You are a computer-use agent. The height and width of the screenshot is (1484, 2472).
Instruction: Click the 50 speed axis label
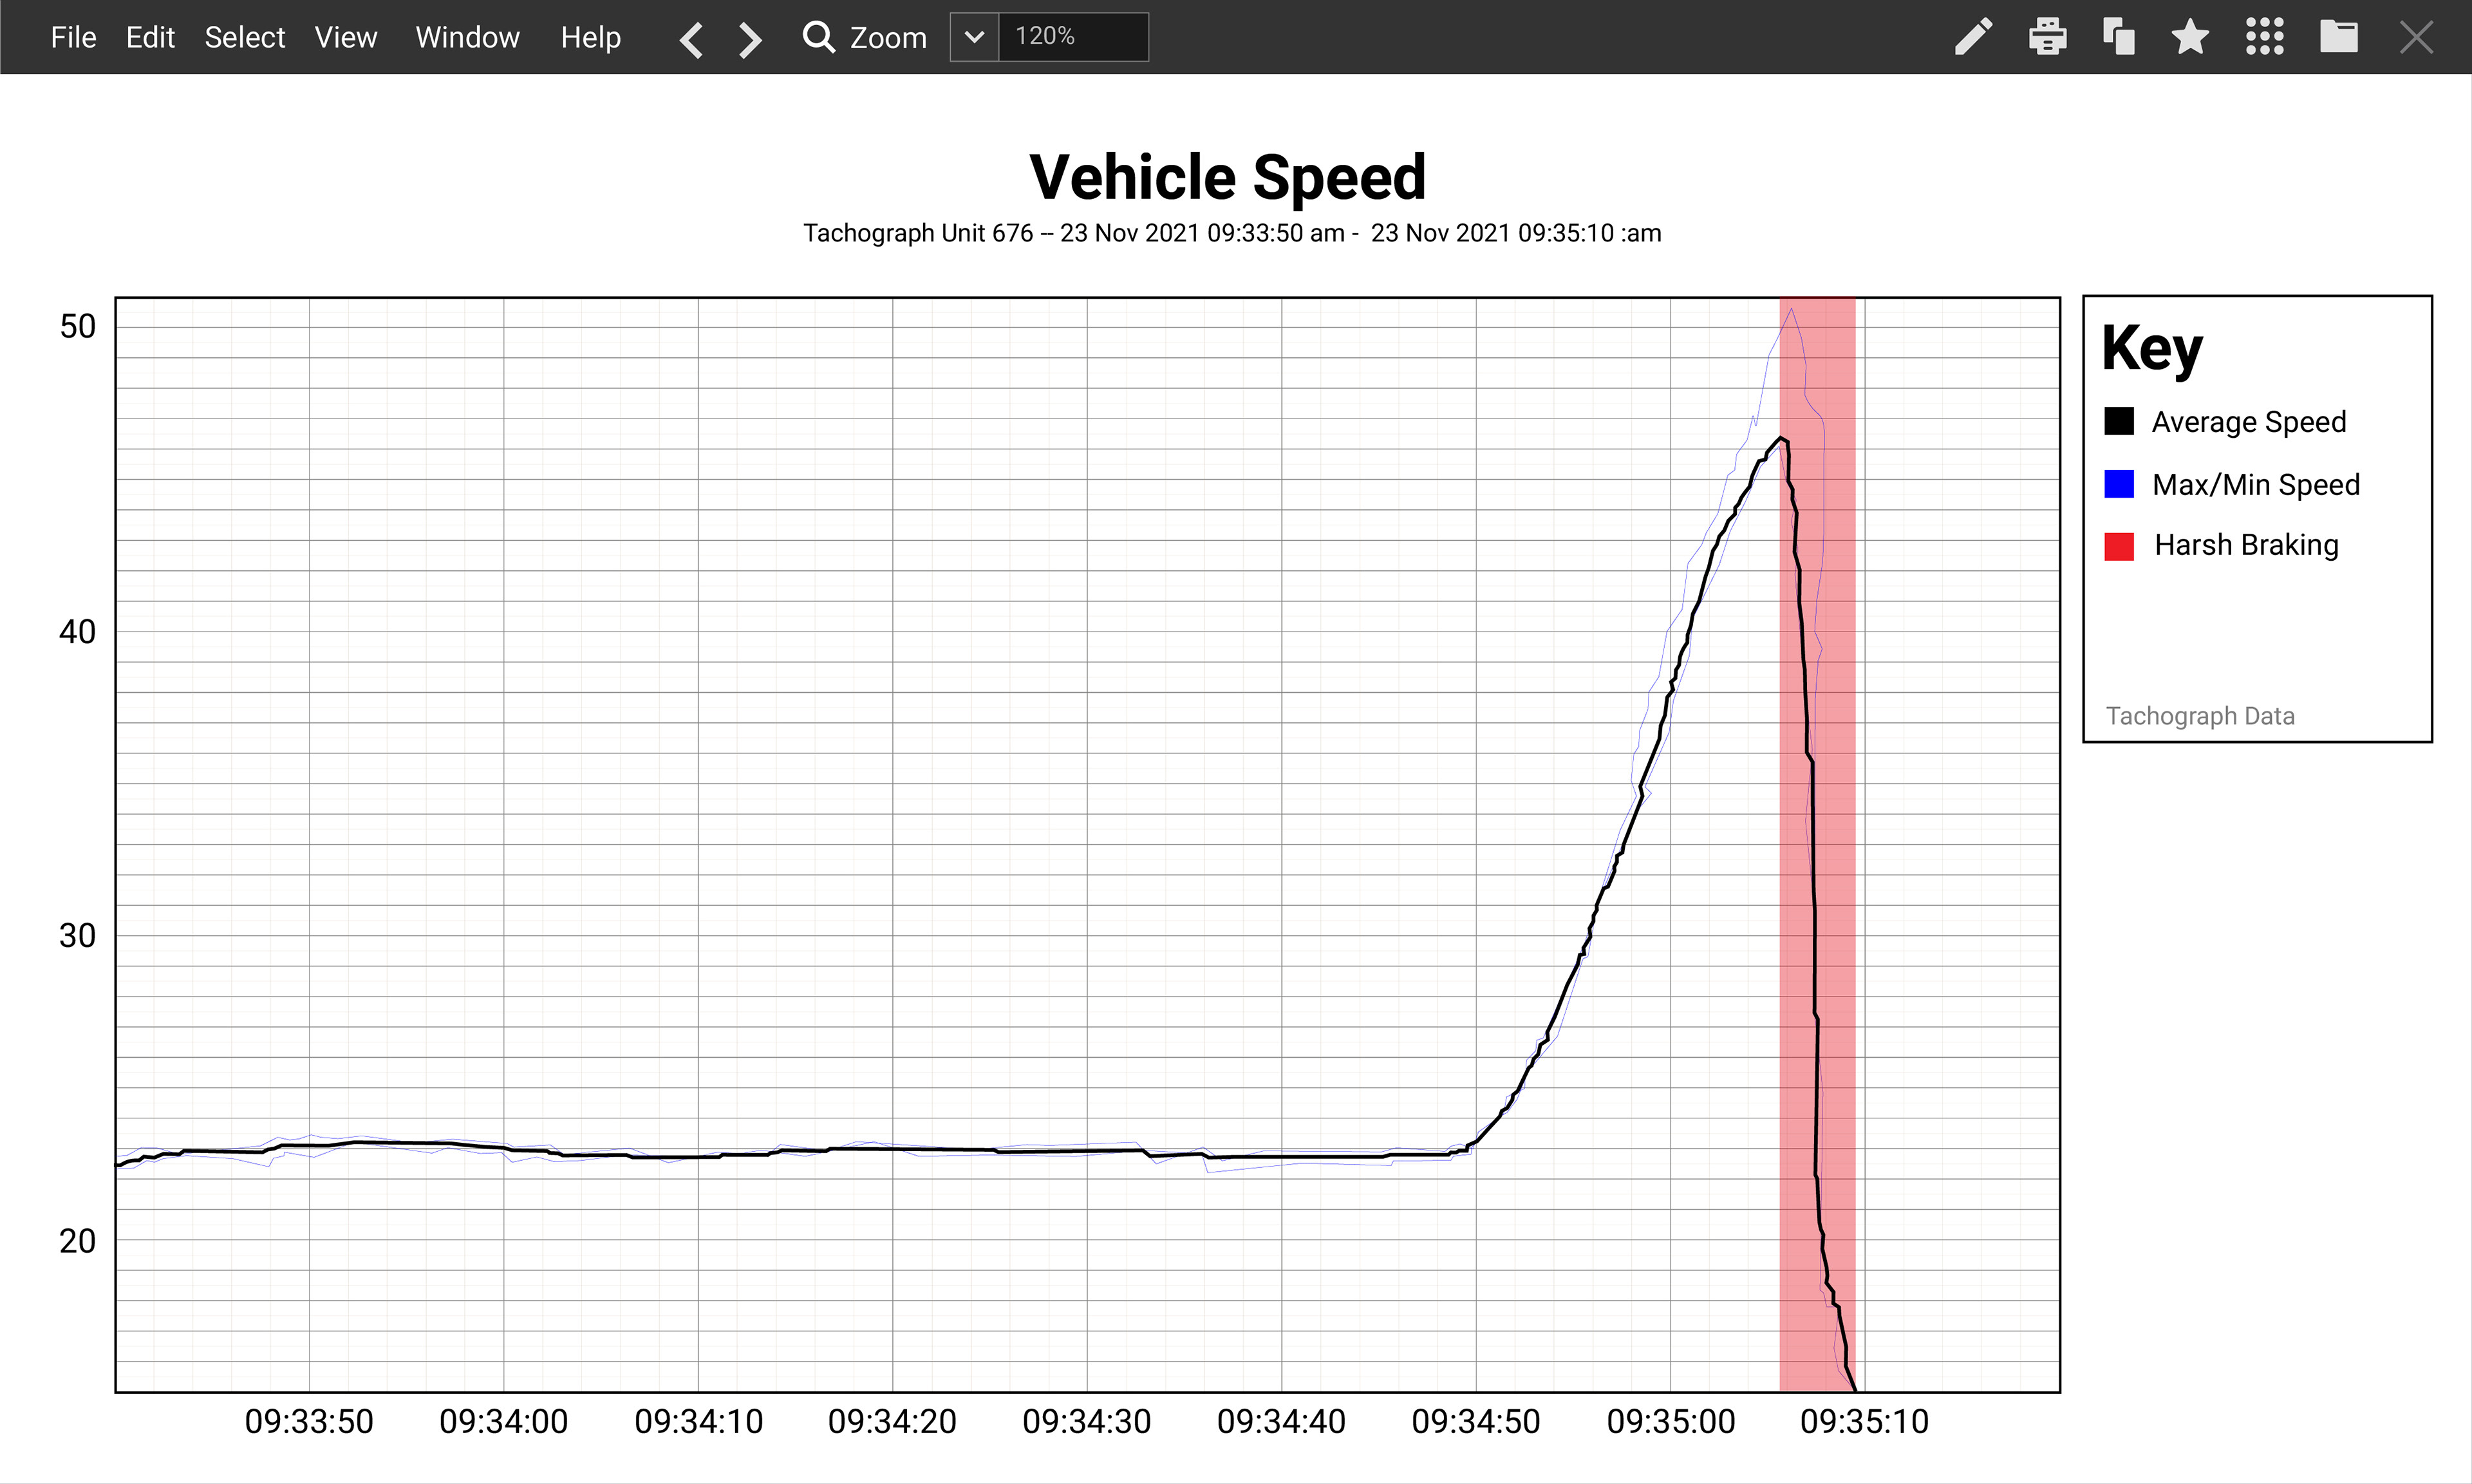(77, 326)
